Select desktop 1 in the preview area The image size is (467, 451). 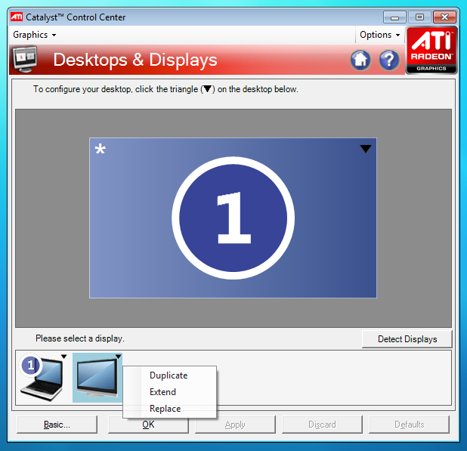click(233, 218)
